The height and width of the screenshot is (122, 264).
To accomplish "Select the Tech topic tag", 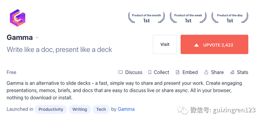I will [101, 109].
